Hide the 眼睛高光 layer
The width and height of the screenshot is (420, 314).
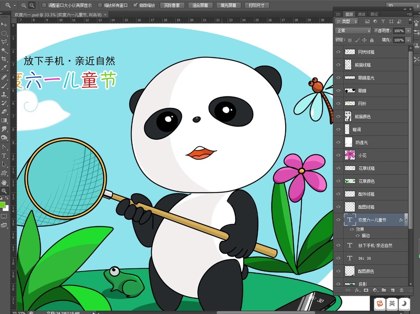[338, 77]
